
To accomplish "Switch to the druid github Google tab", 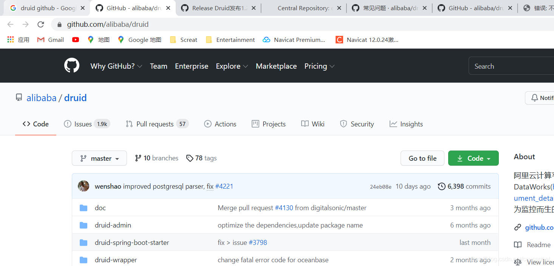I will click(x=47, y=8).
